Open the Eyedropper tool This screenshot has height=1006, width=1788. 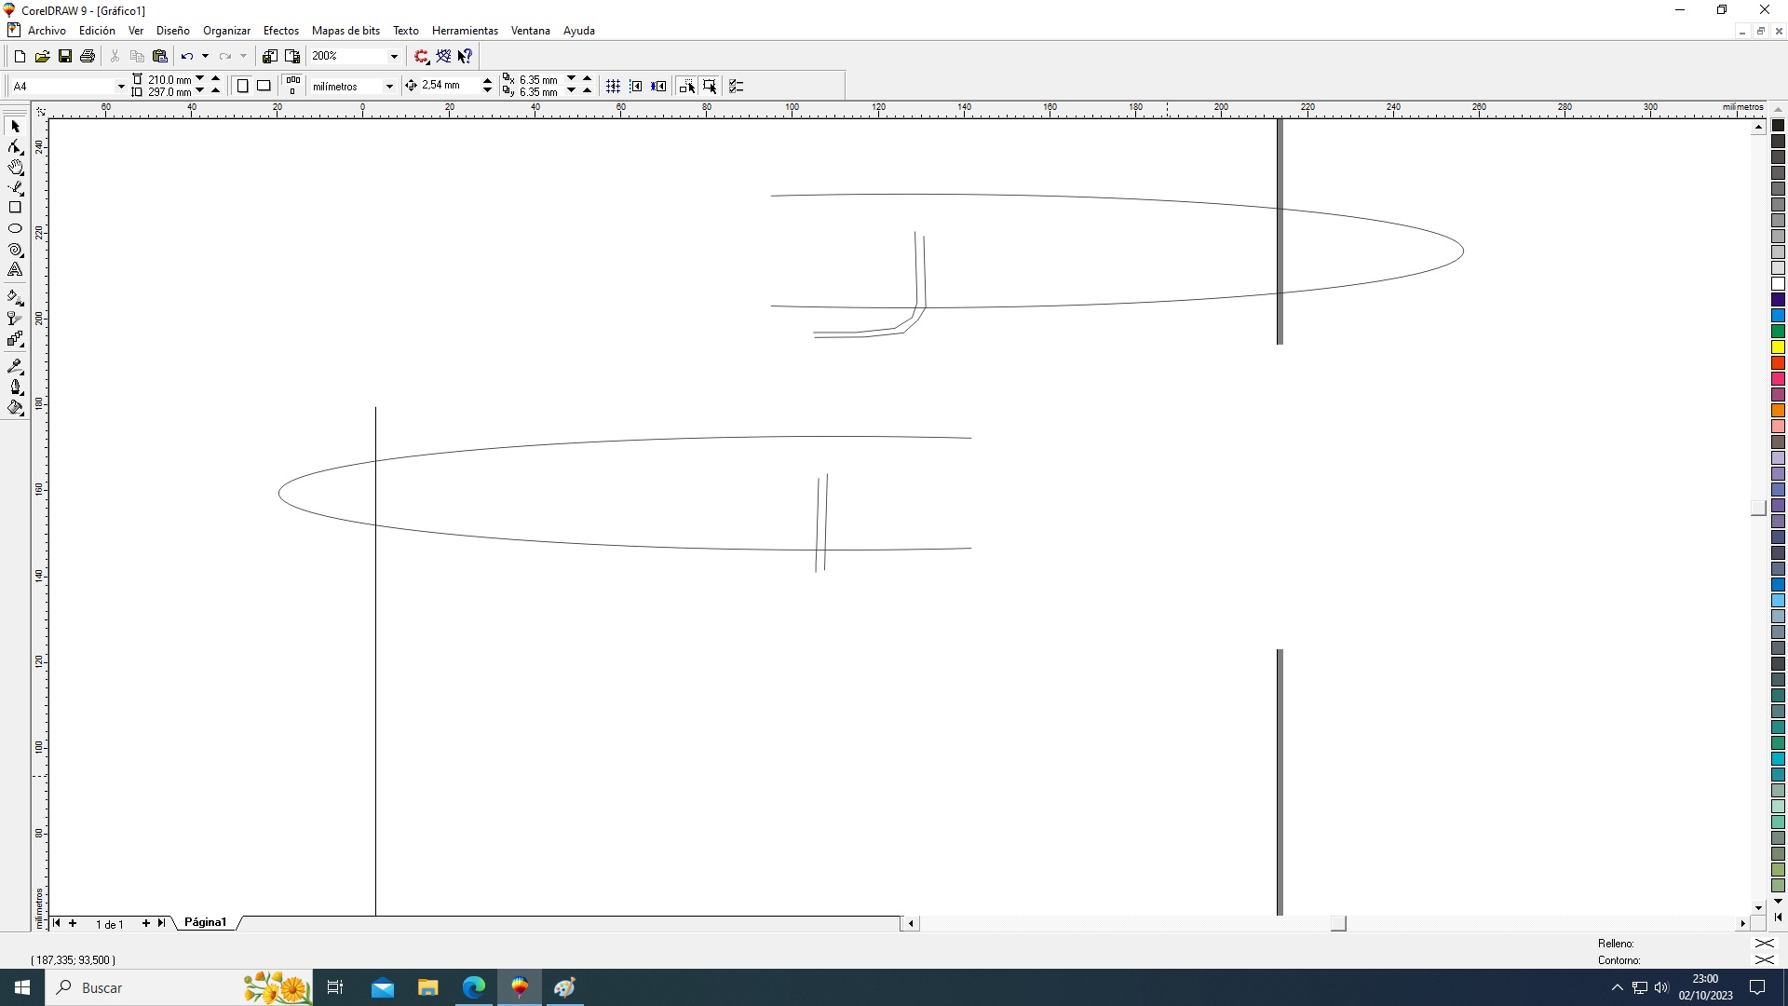tap(15, 366)
